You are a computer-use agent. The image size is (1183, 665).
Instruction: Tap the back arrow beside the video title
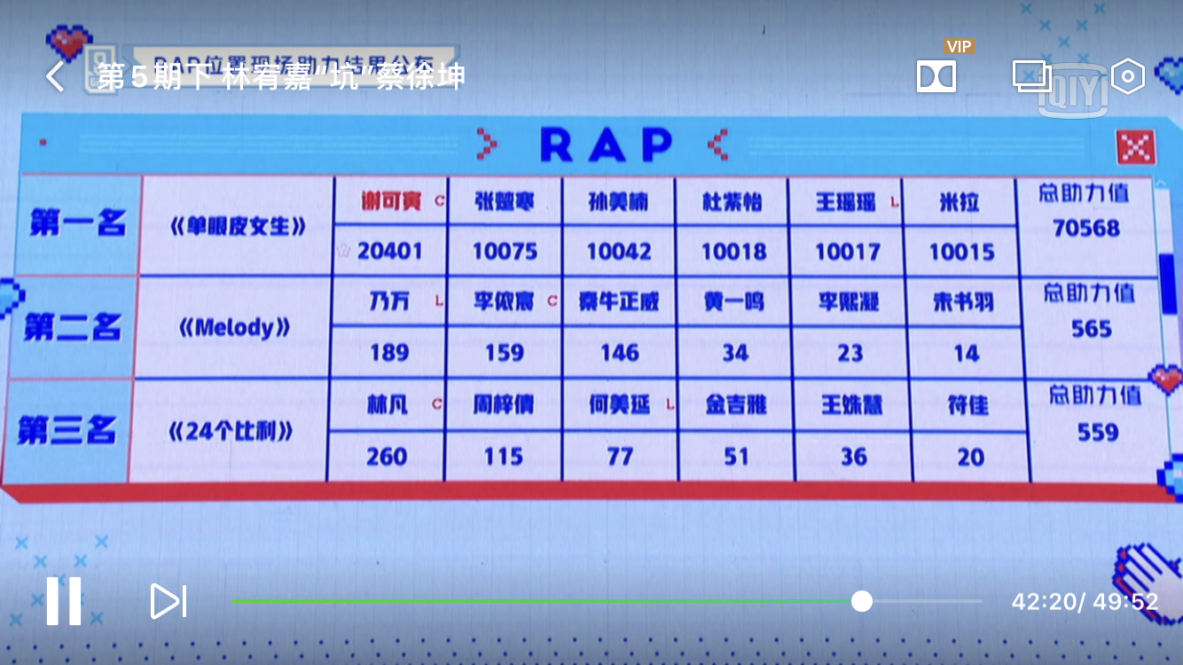(x=55, y=77)
